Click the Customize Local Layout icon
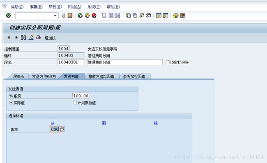The height and width of the screenshot is (163, 267). click(x=182, y=16)
